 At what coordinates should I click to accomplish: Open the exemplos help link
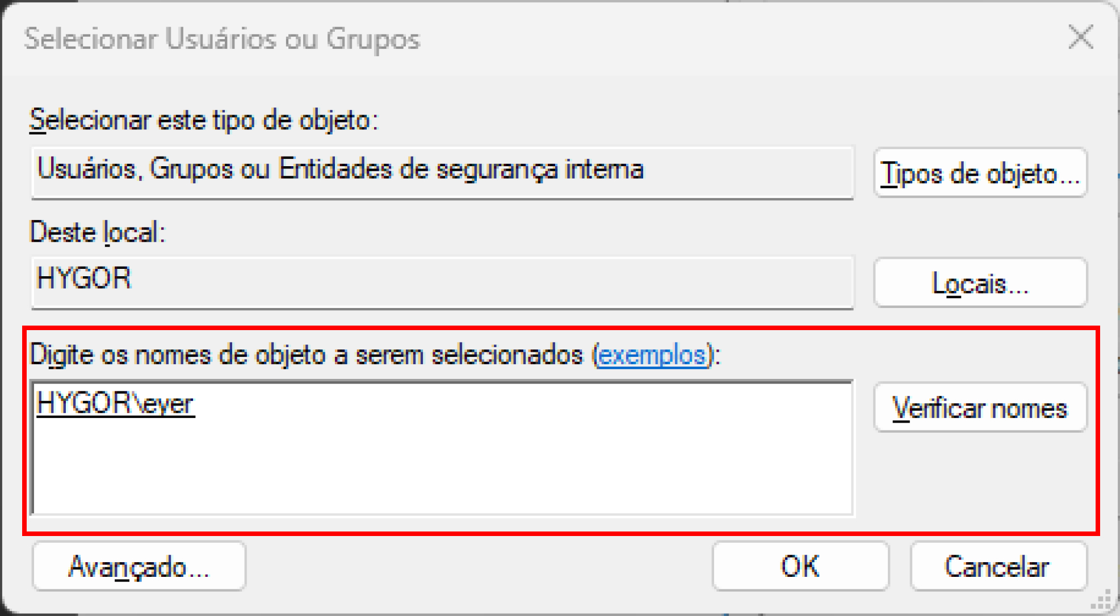(x=652, y=356)
